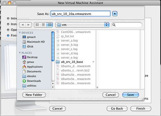Image resolution: width=161 pixels, height=116 pixels.
Task: Click the ip_list.txt document icon
Action: pyautogui.click(x=58, y=36)
